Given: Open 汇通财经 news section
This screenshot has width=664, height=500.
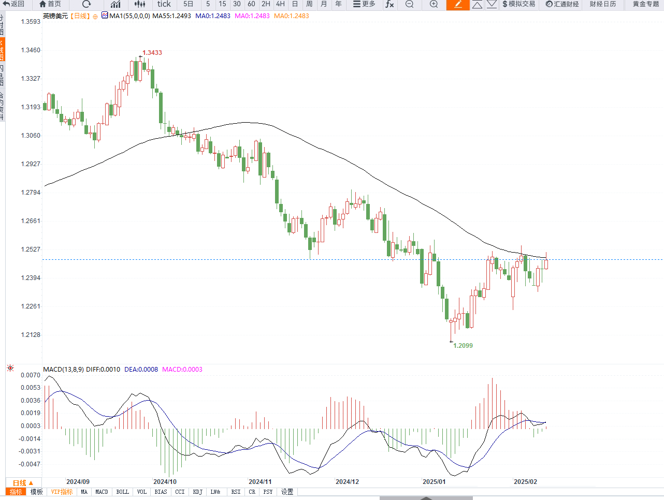Looking at the screenshot, I should coord(562,4).
